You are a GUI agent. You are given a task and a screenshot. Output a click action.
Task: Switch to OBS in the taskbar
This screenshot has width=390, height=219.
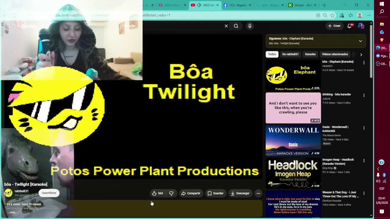point(382,64)
